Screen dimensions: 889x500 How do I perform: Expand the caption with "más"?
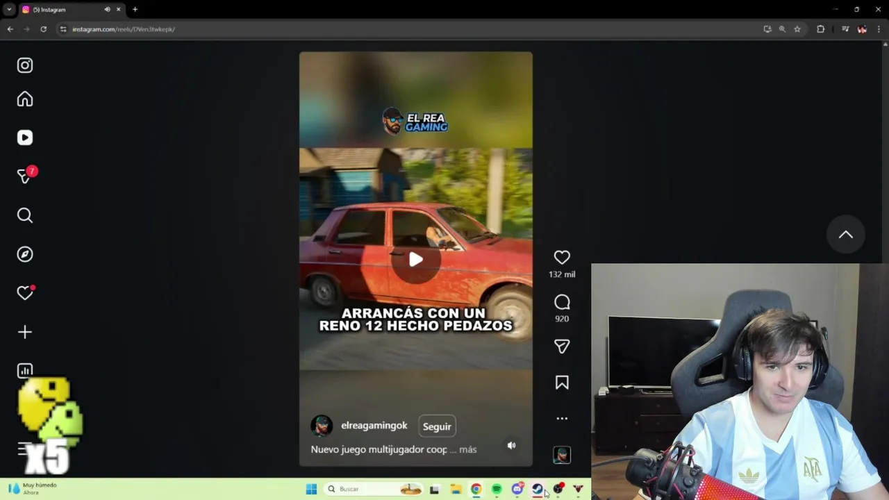click(468, 449)
